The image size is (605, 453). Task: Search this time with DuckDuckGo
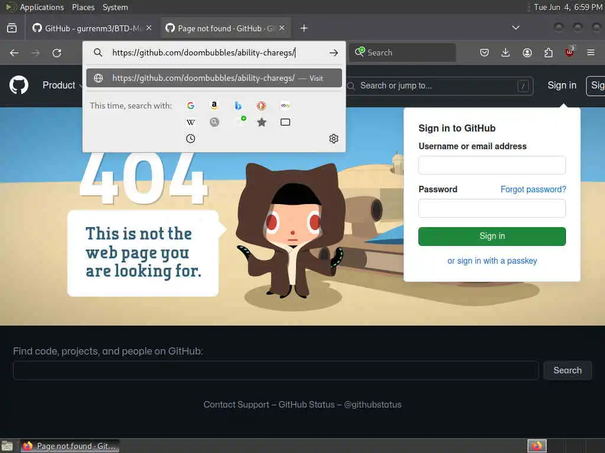(262, 106)
